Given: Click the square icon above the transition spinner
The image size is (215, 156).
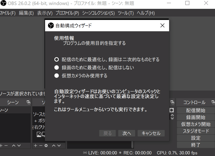Looking at the screenshot, I should [171, 110].
